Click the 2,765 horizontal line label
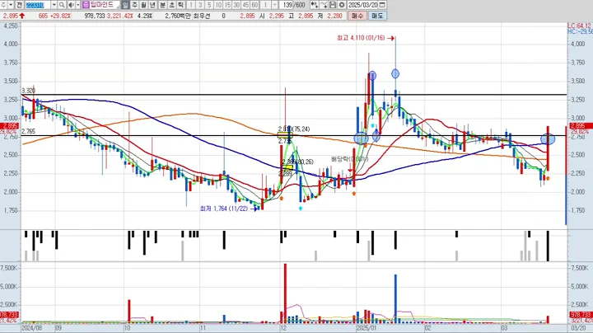 click(x=28, y=131)
